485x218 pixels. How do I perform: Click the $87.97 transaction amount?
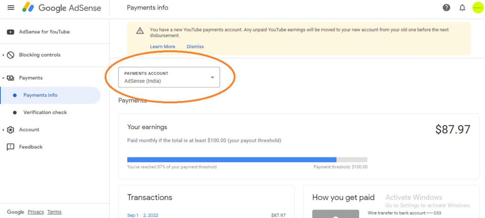click(x=278, y=215)
